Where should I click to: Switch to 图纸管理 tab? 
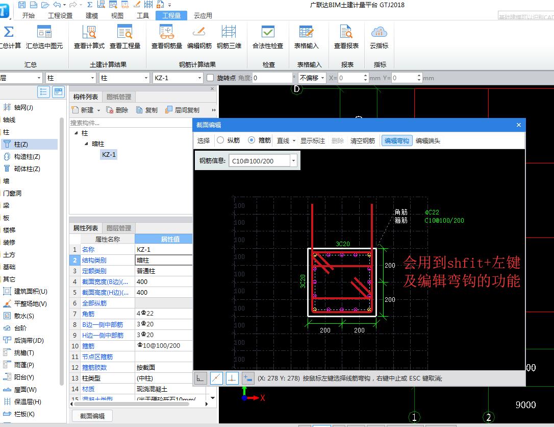pyautogui.click(x=119, y=97)
